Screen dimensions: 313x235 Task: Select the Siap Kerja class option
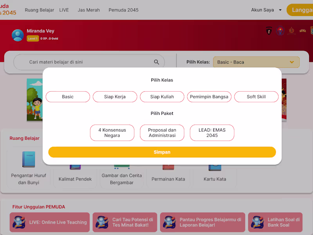coord(115,97)
